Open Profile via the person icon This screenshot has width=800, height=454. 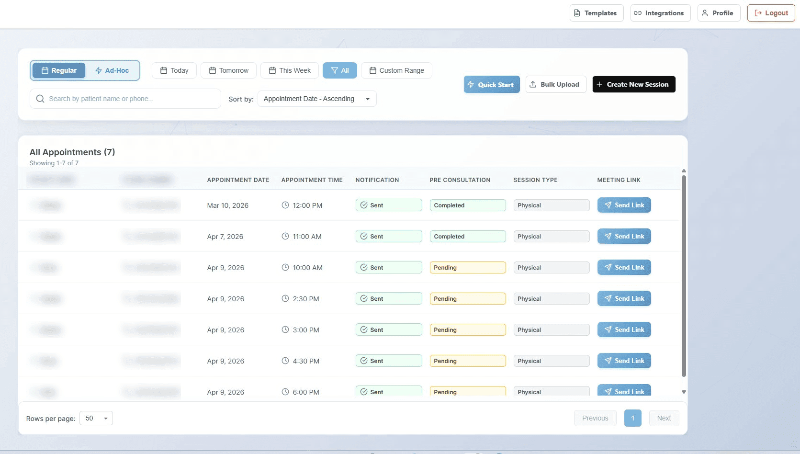coord(704,13)
